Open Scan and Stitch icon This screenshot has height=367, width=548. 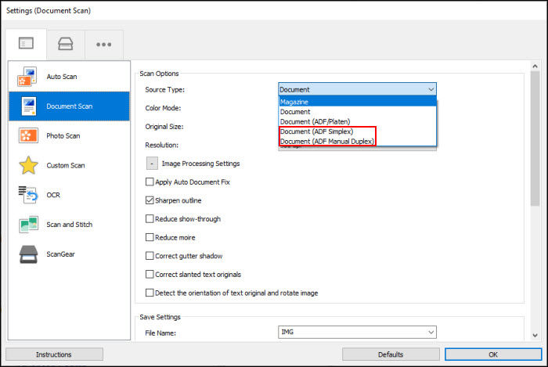point(27,225)
